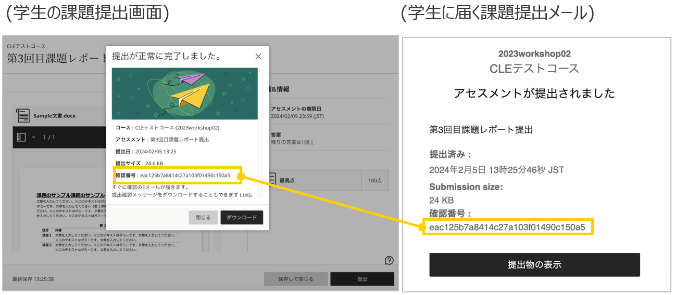
Task: Click the Sample文書.docx document file icon
Action: (22, 115)
